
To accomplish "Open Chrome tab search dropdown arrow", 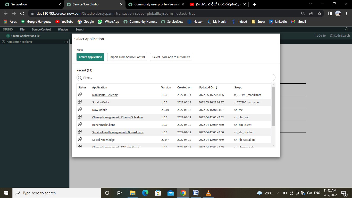I will (x=311, y=4).
